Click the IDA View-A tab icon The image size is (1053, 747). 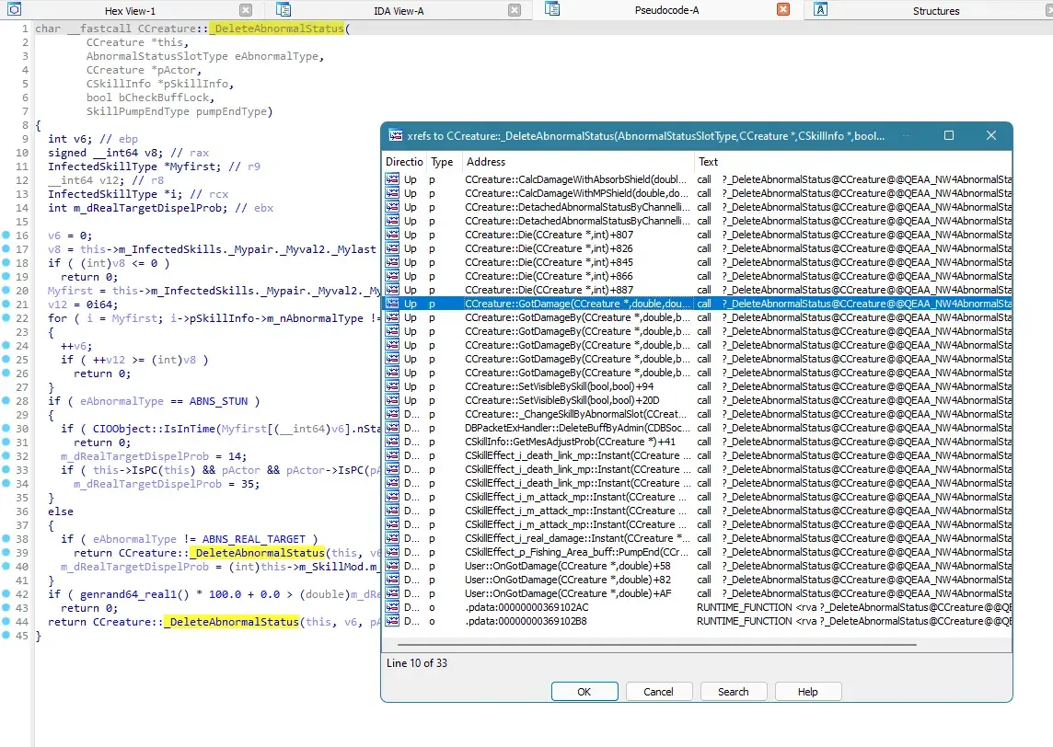(x=283, y=9)
